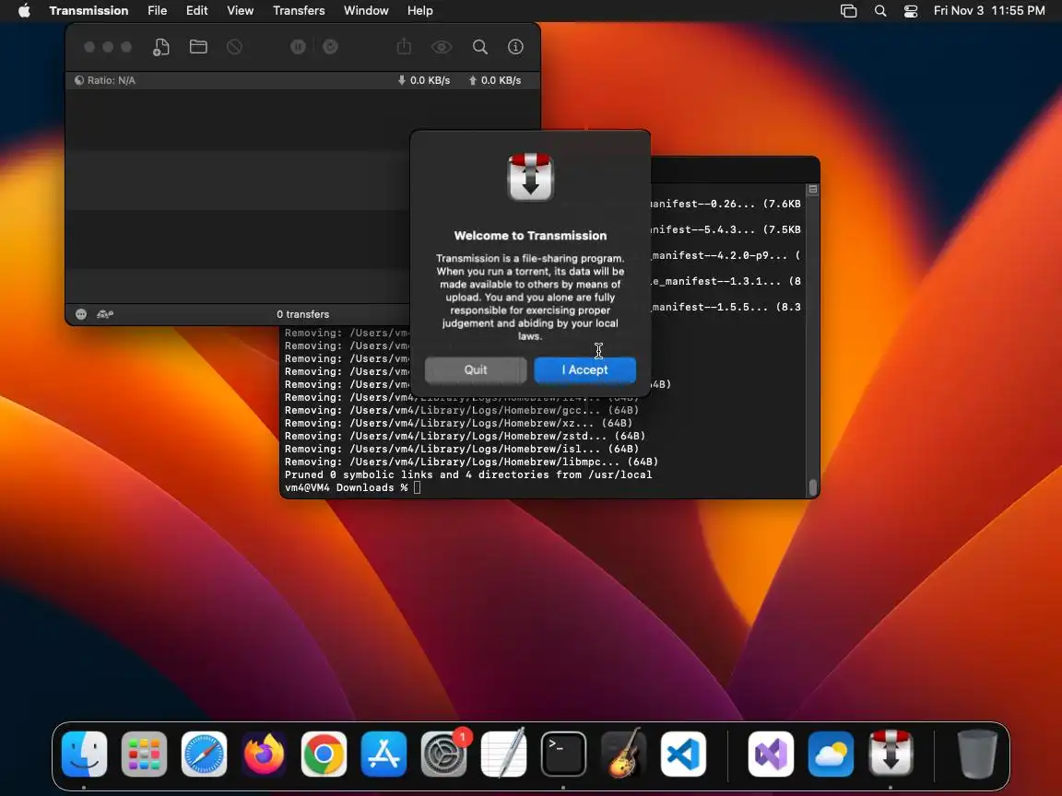Click the Share toolbar icon in Transmission
The image size is (1062, 796).
[x=405, y=47]
